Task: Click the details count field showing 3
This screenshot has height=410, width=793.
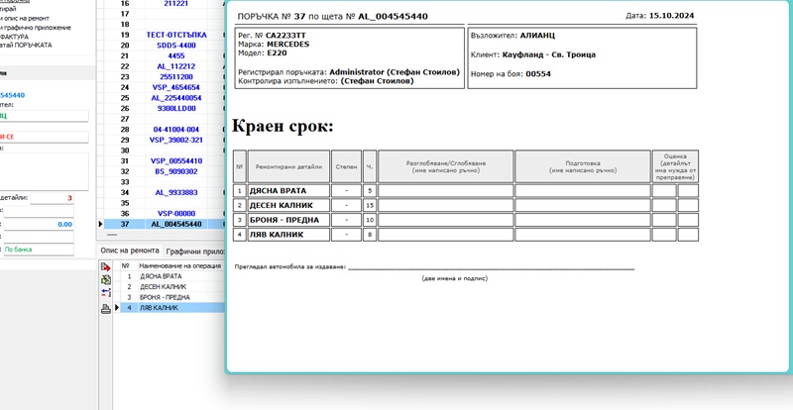Action: coord(53,198)
